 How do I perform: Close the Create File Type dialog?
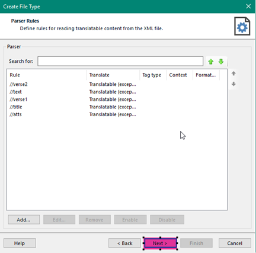(248, 7)
